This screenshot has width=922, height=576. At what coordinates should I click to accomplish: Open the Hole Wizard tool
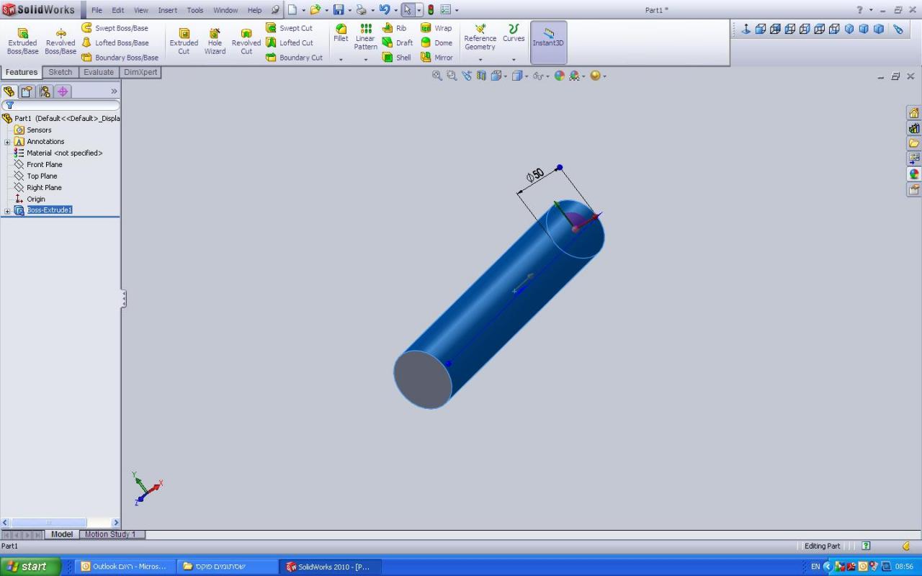click(215, 41)
